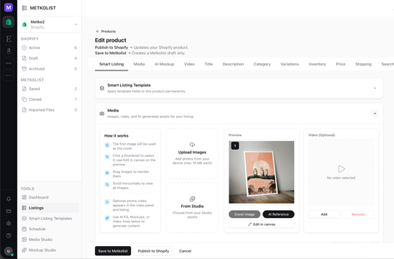394x259 pixels.
Task: Open Smart Listing Templates
Action: pos(49,219)
